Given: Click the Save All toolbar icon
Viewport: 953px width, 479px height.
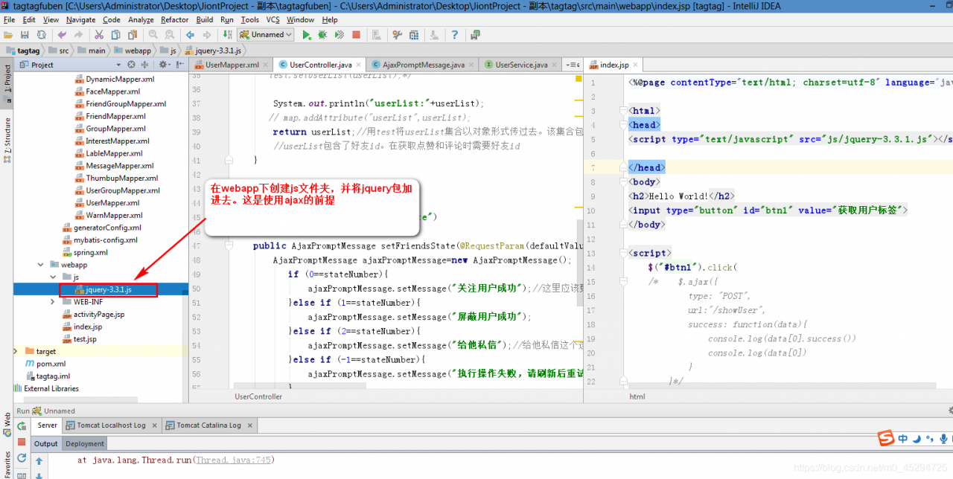Looking at the screenshot, I should coord(25,34).
